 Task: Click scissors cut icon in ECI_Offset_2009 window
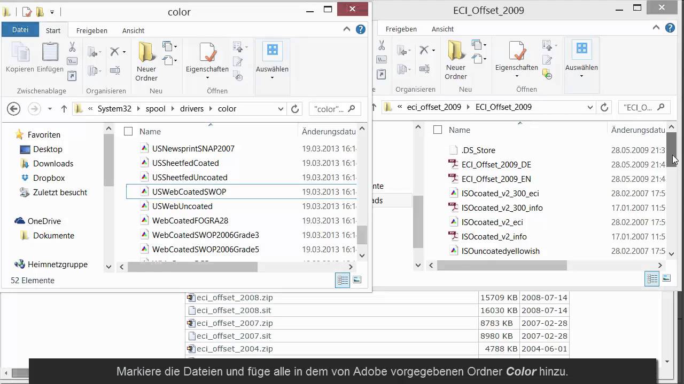coord(382,46)
